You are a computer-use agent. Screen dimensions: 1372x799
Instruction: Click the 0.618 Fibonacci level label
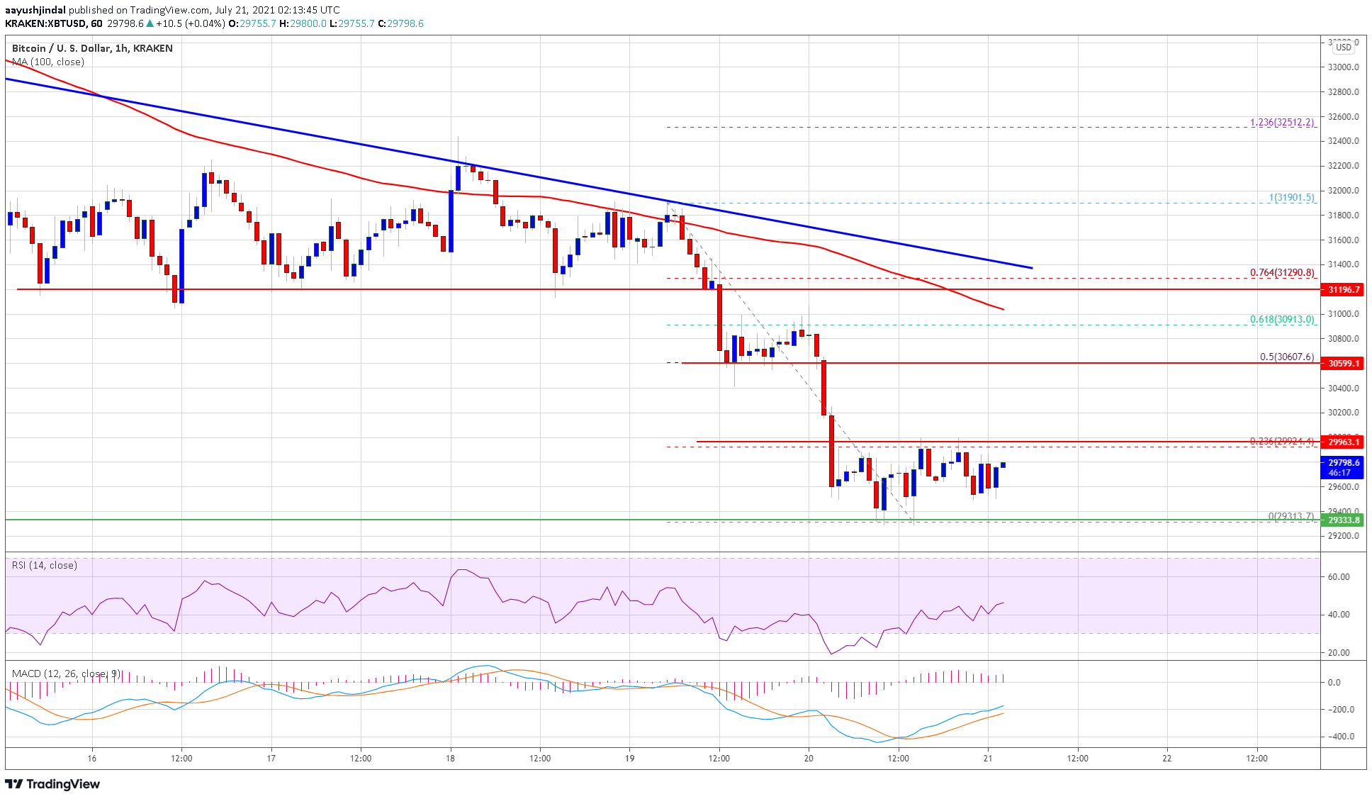1281,320
